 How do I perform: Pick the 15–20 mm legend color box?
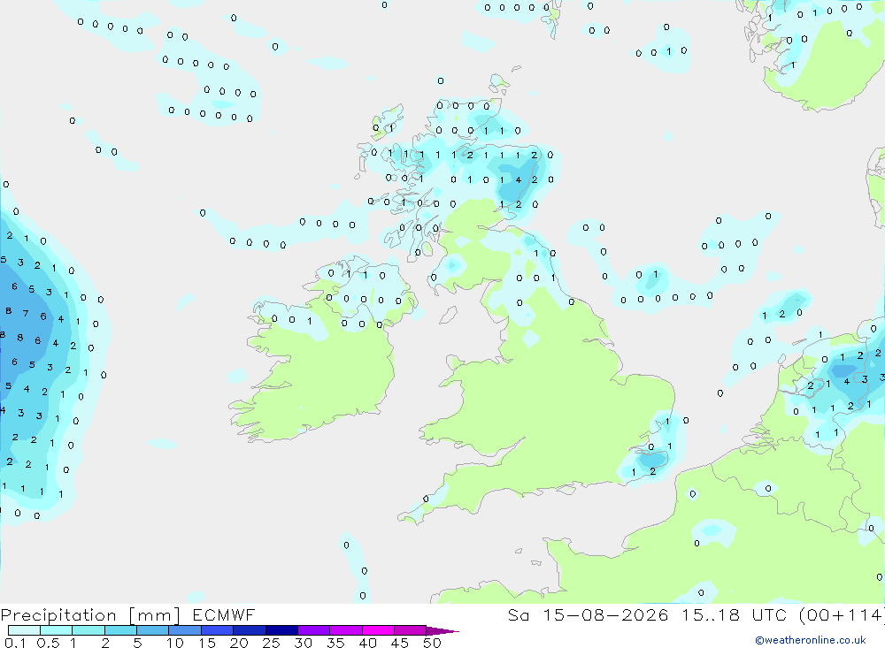pos(217,630)
